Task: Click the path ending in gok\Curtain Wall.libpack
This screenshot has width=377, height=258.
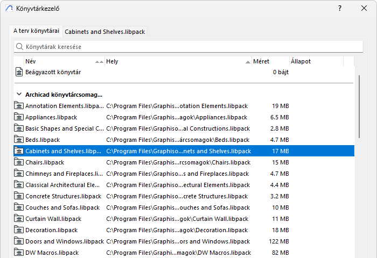Action: [177, 219]
